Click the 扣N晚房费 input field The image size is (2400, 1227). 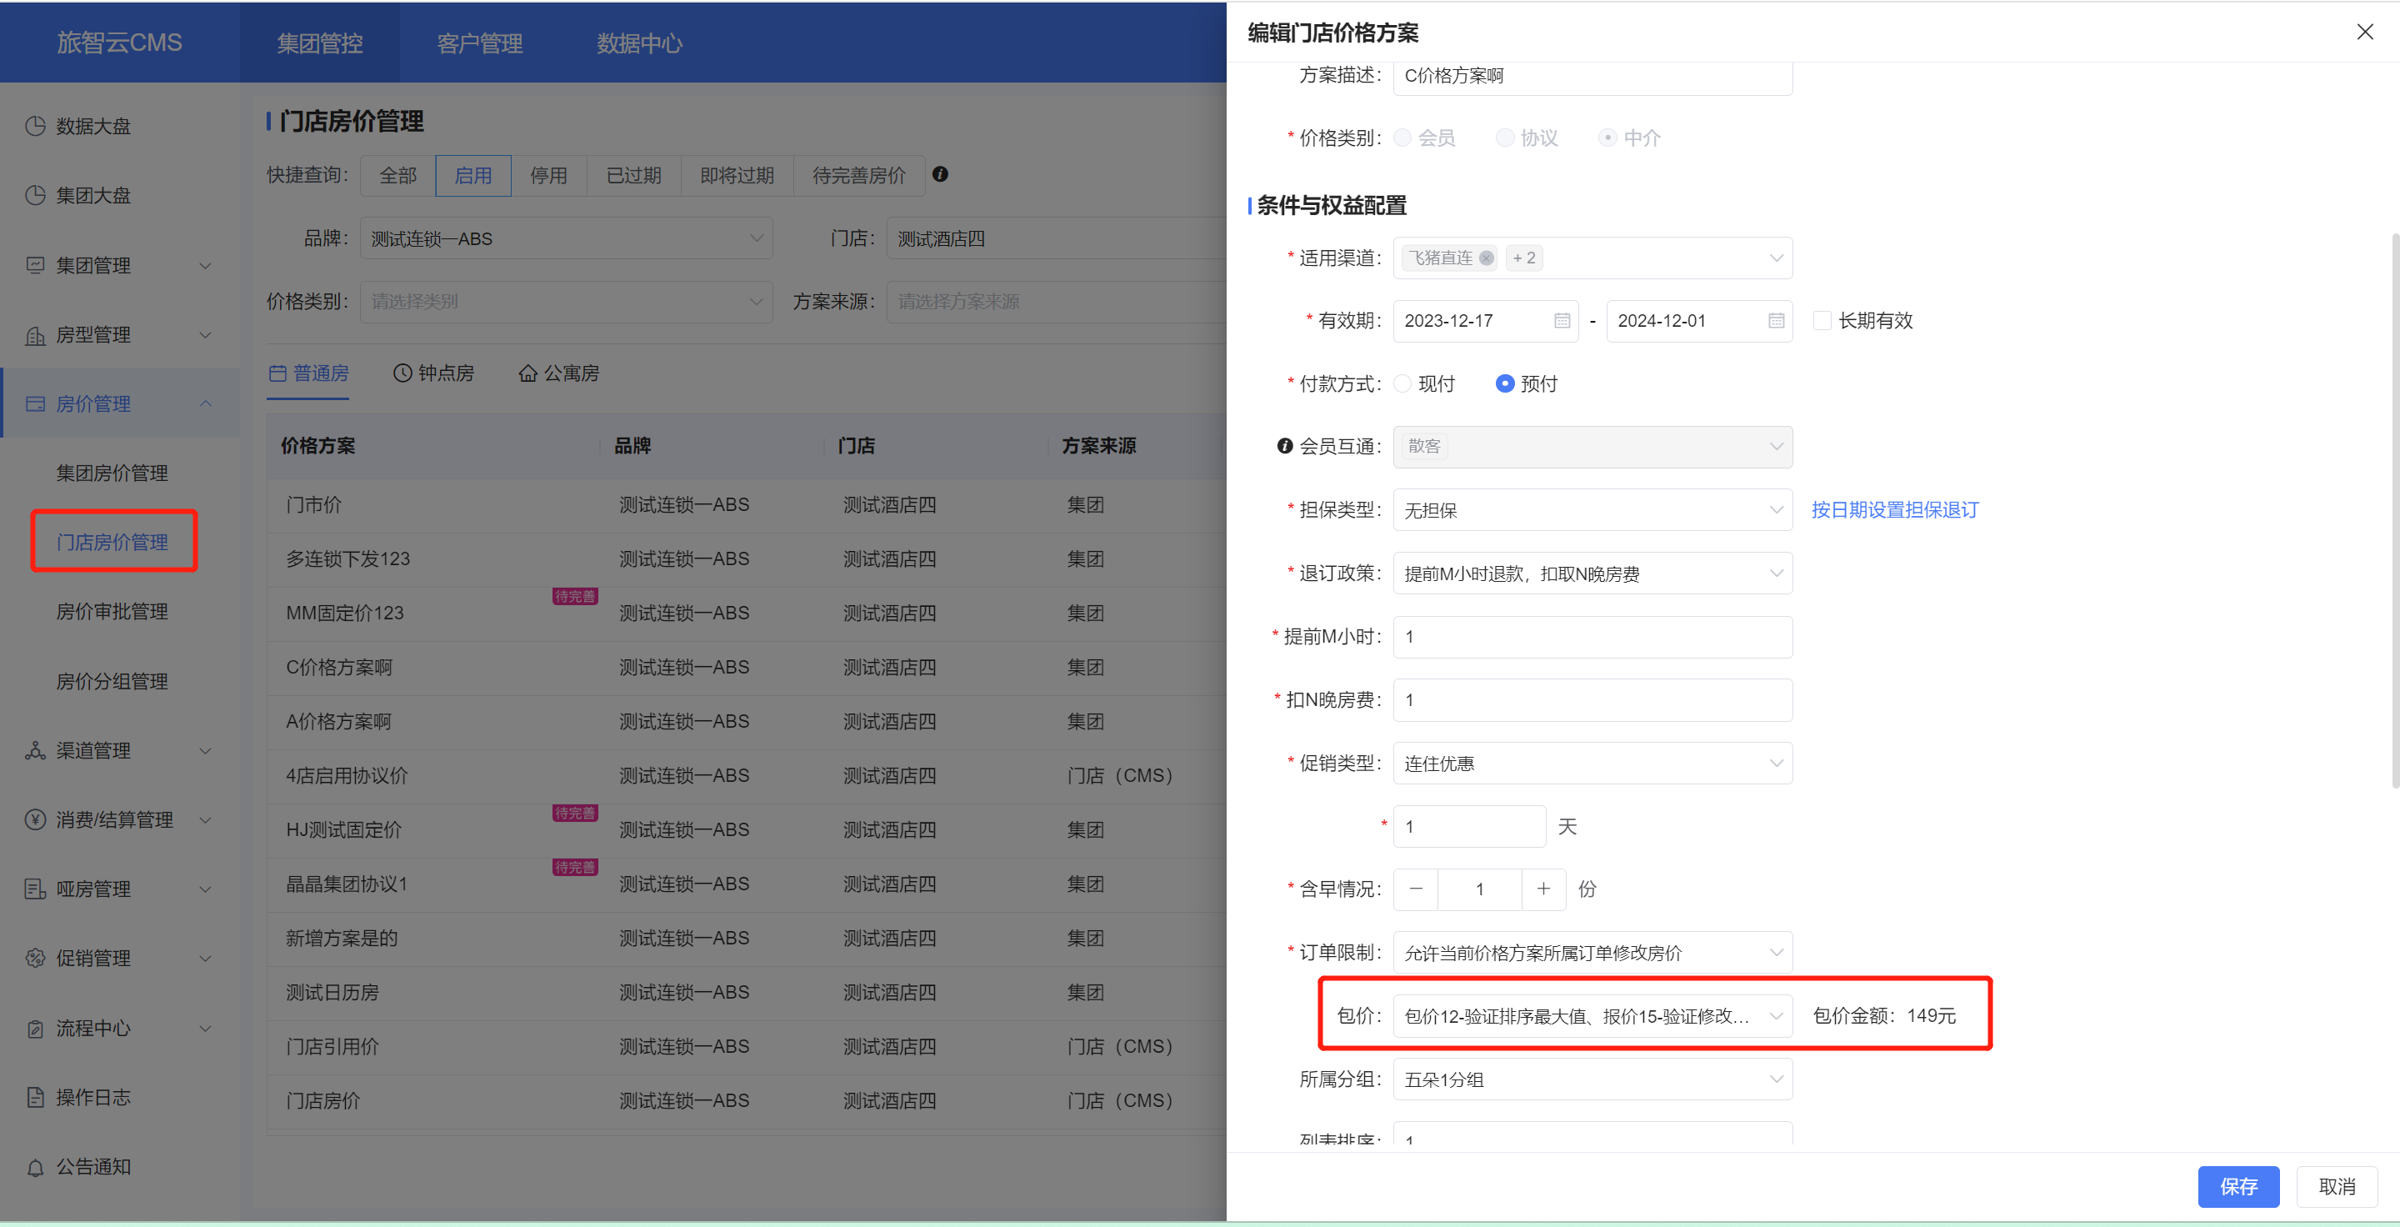[x=1592, y=699]
